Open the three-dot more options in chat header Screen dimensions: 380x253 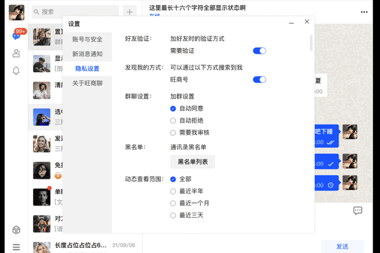tap(364, 12)
